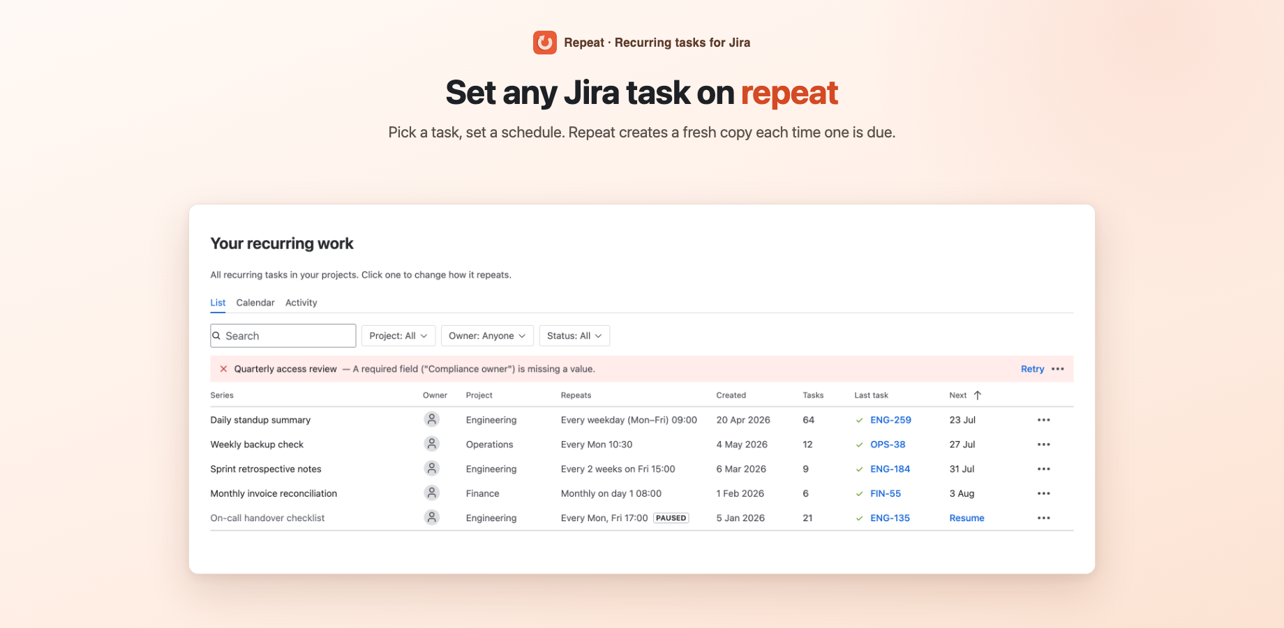Open the Project: All filter dropdown
Screen dimensions: 1284x628
pos(398,336)
